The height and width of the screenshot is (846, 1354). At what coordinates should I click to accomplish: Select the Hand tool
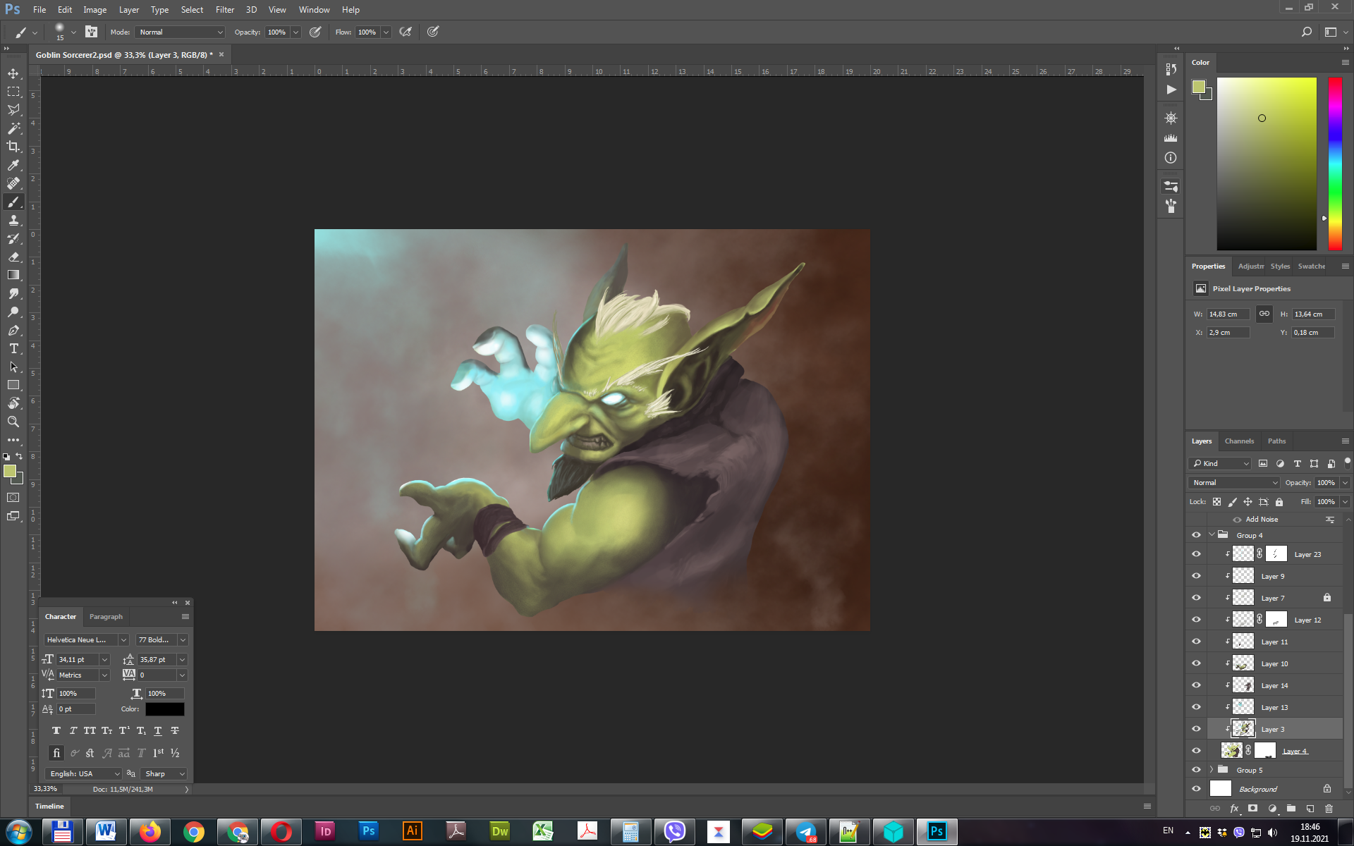point(13,403)
